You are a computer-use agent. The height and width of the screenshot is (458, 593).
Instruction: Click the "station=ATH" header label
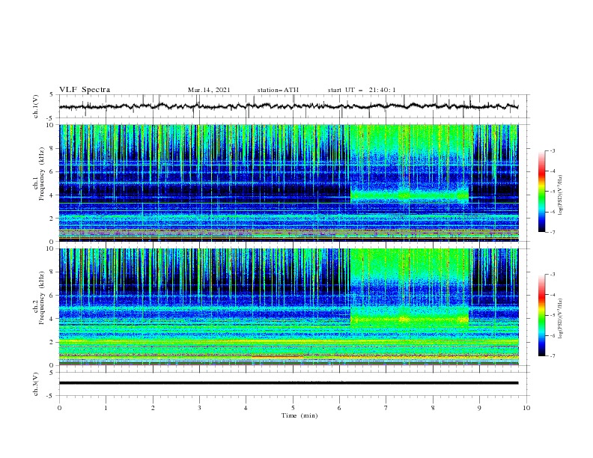click(278, 90)
